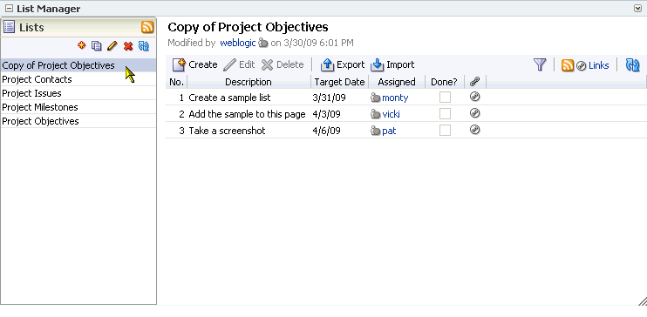Refresh the list rows icon

[x=632, y=64]
